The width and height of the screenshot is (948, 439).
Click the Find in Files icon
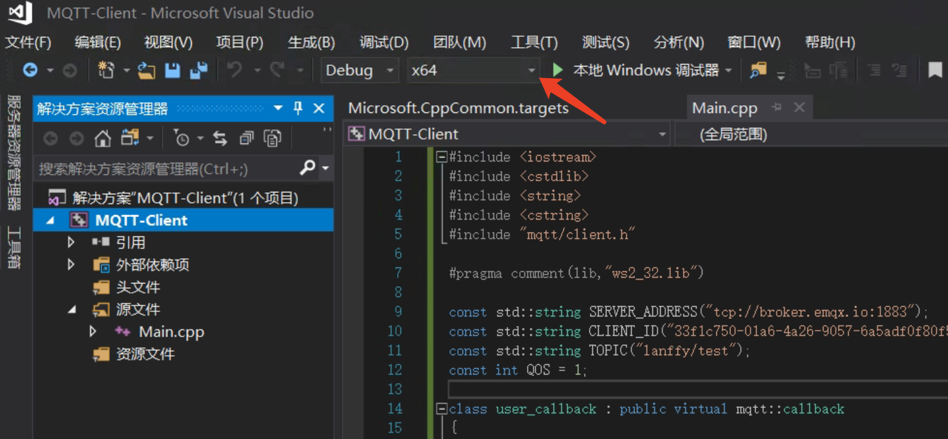pyautogui.click(x=758, y=70)
